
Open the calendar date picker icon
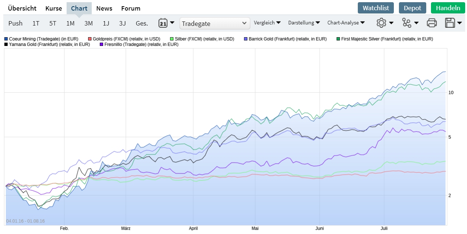click(163, 22)
